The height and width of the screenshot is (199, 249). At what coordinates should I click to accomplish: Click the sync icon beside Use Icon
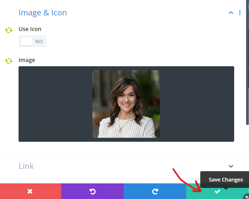[x=9, y=30]
